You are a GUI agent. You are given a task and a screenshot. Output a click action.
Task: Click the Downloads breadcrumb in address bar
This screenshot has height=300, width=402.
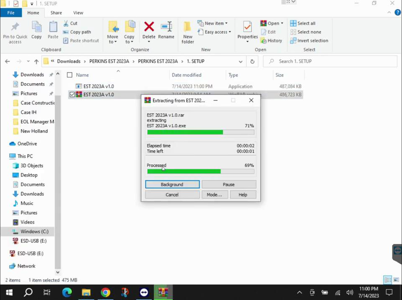[x=69, y=62]
